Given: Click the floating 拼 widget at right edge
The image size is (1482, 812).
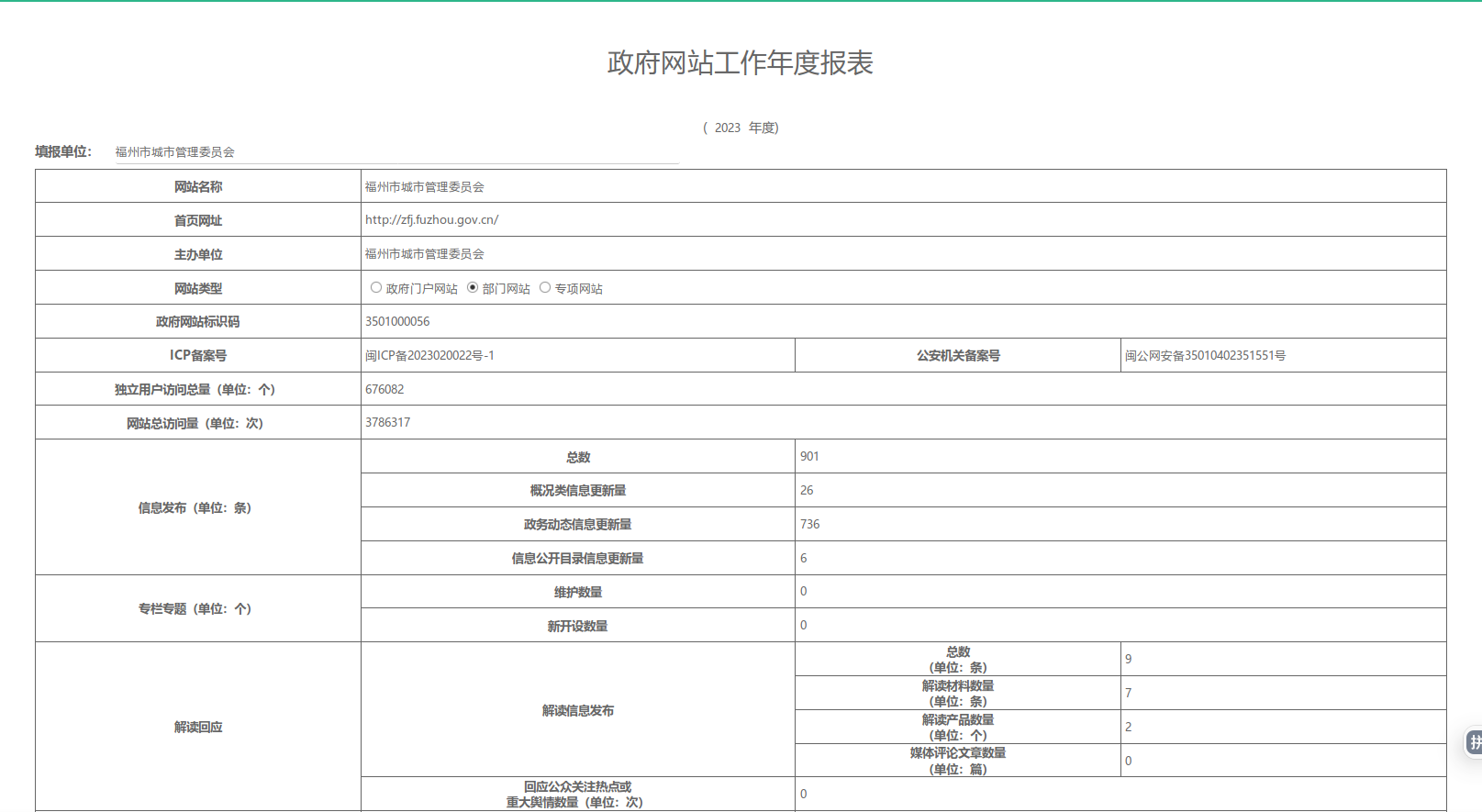Looking at the screenshot, I should (x=1474, y=741).
